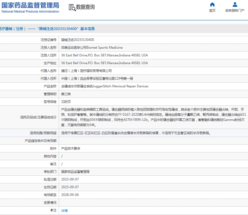Click the 注册人名称 row label
Image resolution: width=248 pixels, height=215 pixels.
click(48, 48)
